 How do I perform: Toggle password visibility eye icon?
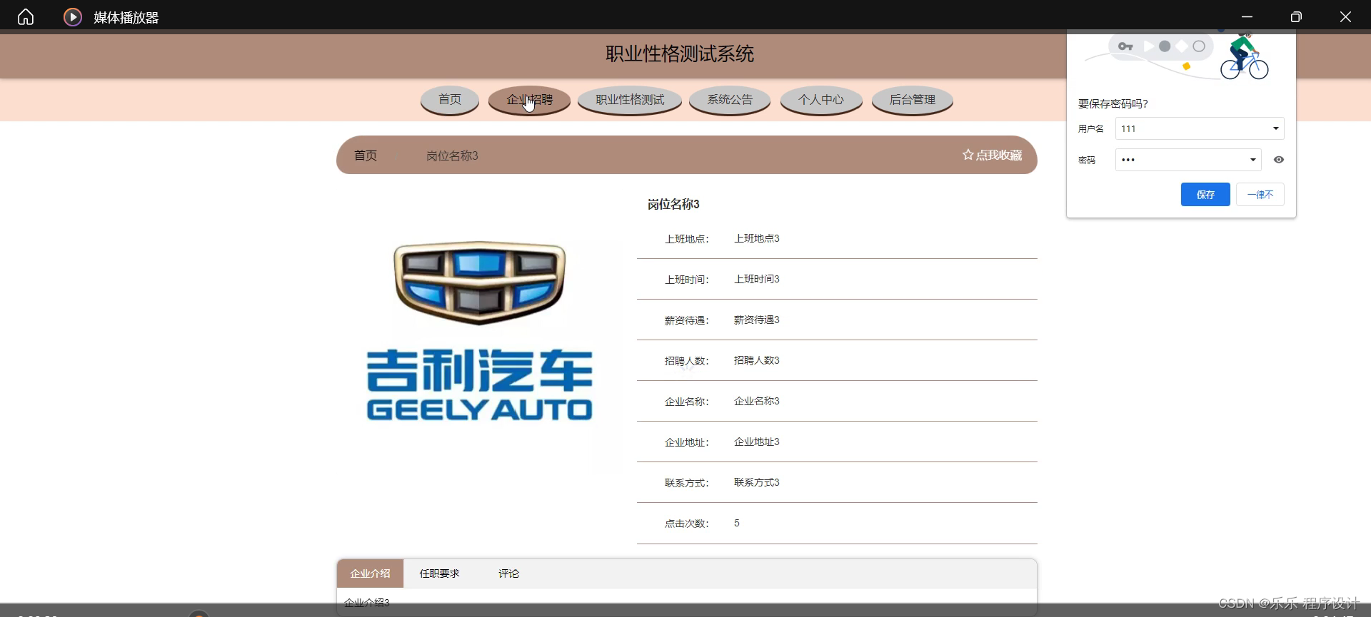(1279, 160)
